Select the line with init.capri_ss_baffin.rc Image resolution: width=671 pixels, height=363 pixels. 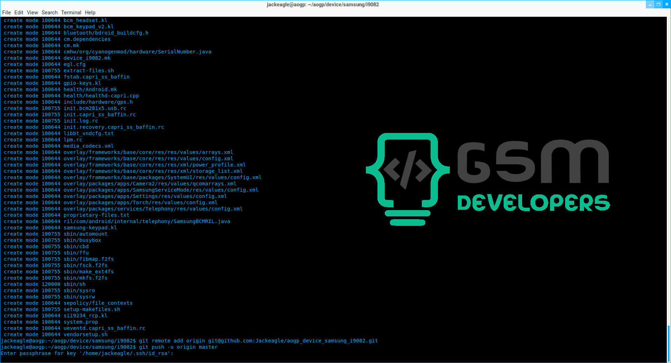pos(70,115)
